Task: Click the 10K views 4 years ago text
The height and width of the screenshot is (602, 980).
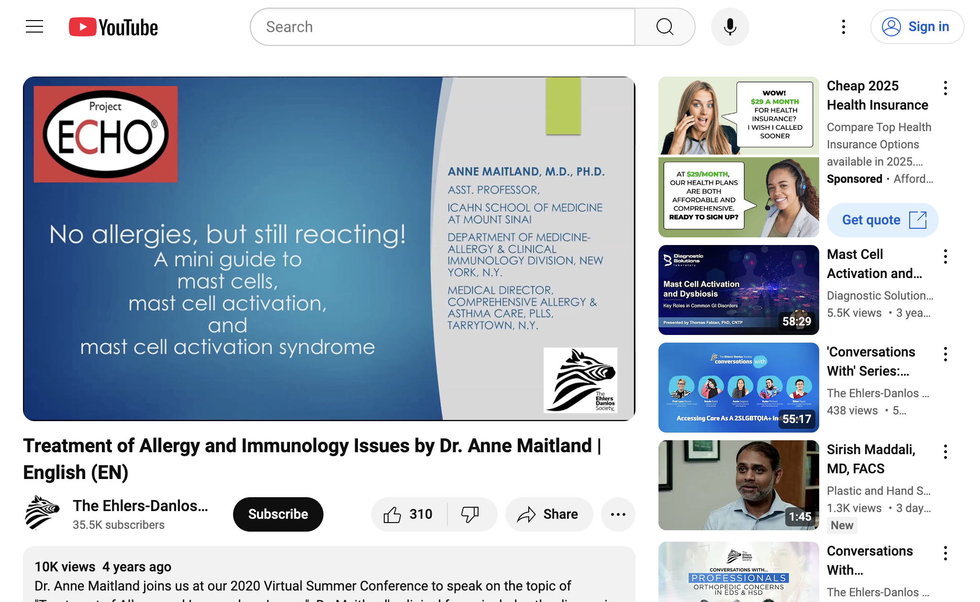Action: (x=103, y=567)
